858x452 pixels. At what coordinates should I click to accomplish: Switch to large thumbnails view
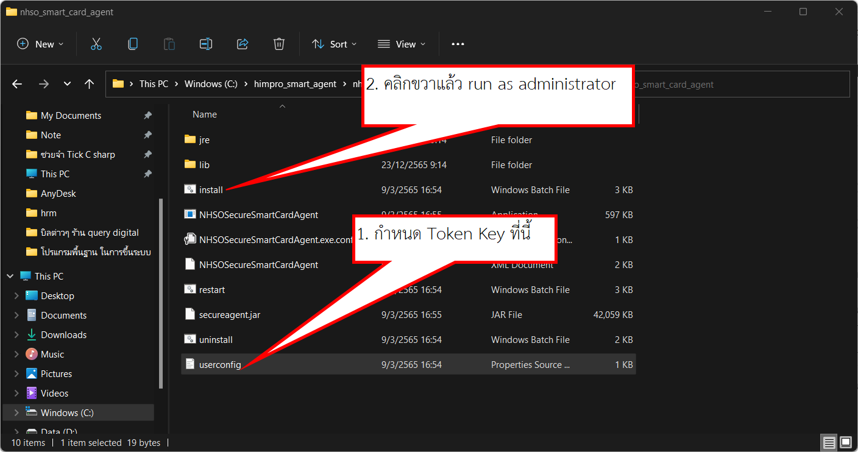click(x=845, y=442)
